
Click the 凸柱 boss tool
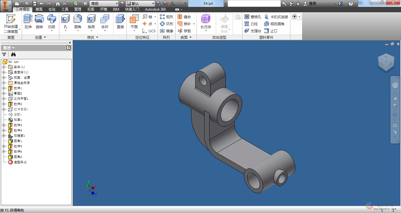click(251, 24)
